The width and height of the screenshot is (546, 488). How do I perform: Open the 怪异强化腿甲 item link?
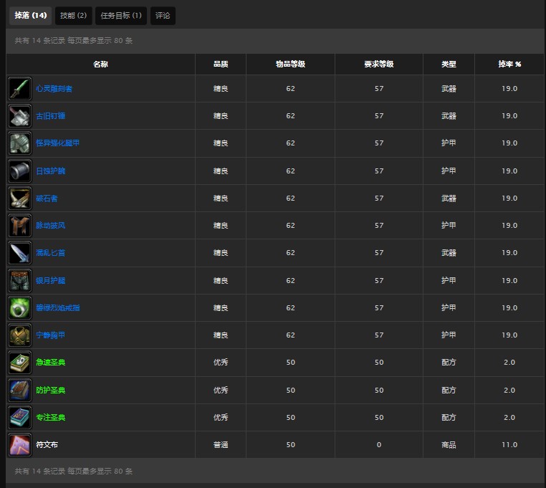57,143
